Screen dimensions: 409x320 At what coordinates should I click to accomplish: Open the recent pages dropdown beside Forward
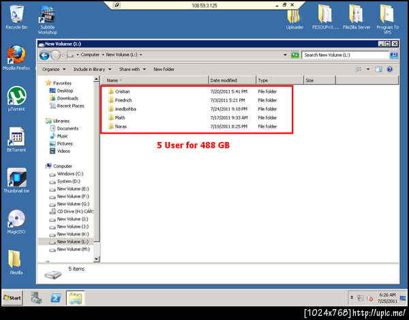[x=63, y=55]
